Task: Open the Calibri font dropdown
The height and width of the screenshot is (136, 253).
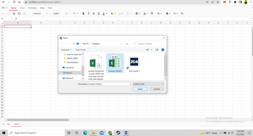Action: (60, 14)
